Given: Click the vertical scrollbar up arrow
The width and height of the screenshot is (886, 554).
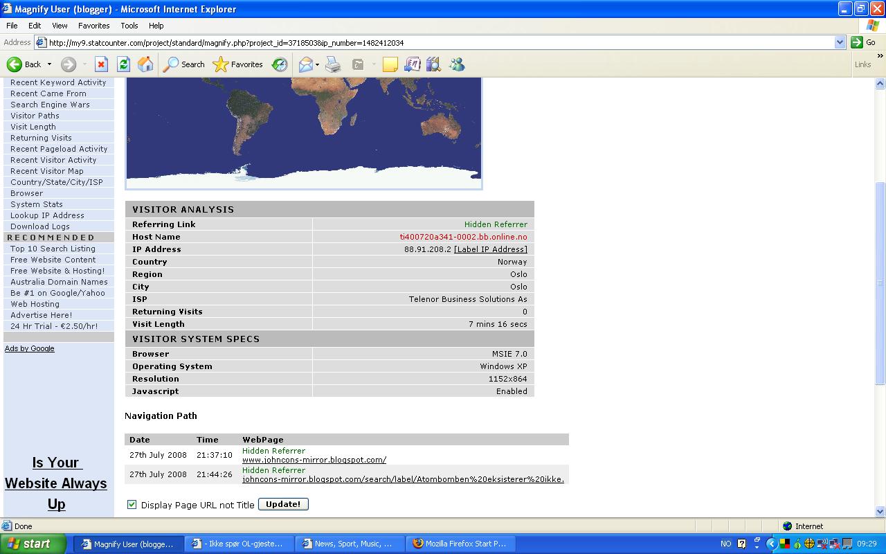Looking at the screenshot, I should (880, 84).
